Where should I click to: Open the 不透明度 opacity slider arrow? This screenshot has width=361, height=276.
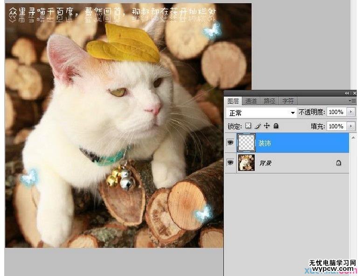[351, 112]
